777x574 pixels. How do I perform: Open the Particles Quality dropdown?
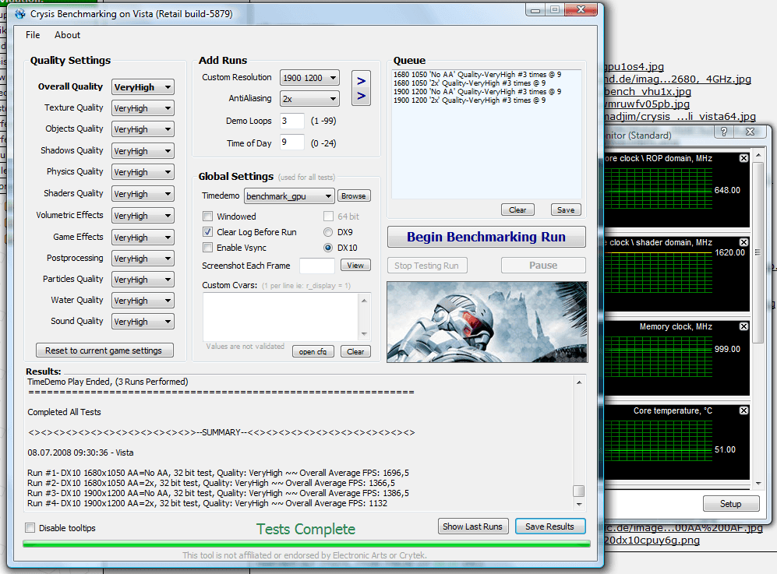pyautogui.click(x=143, y=280)
